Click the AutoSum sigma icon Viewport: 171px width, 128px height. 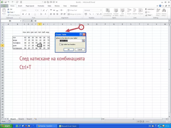point(146,9)
